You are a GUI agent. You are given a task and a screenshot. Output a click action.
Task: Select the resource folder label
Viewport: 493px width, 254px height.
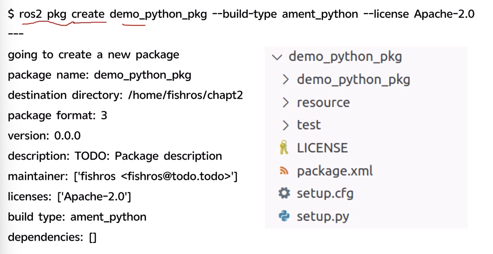(x=323, y=102)
